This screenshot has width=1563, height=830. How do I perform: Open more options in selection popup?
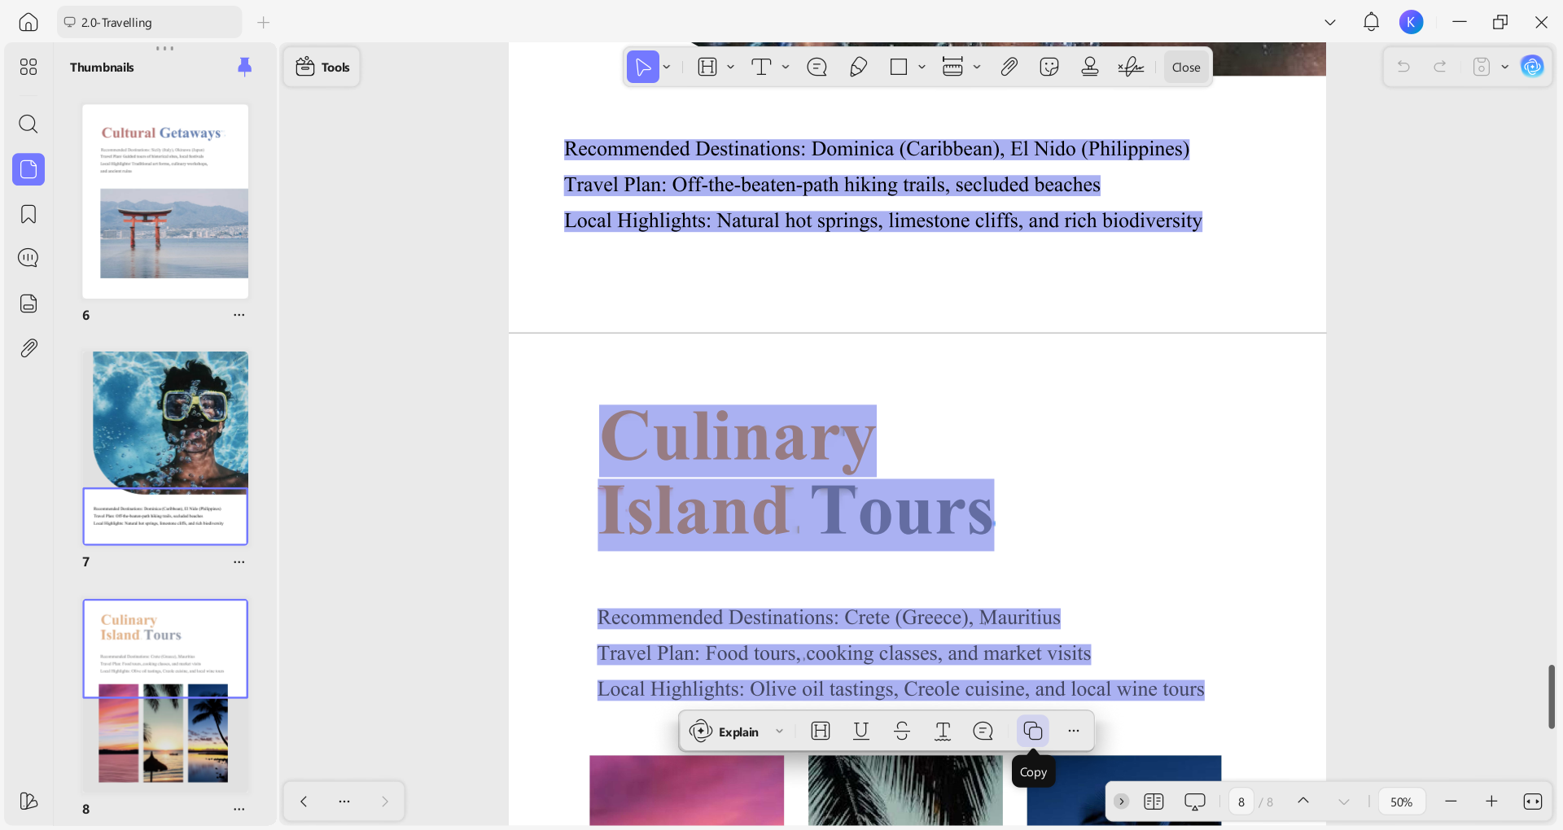coord(1074,731)
